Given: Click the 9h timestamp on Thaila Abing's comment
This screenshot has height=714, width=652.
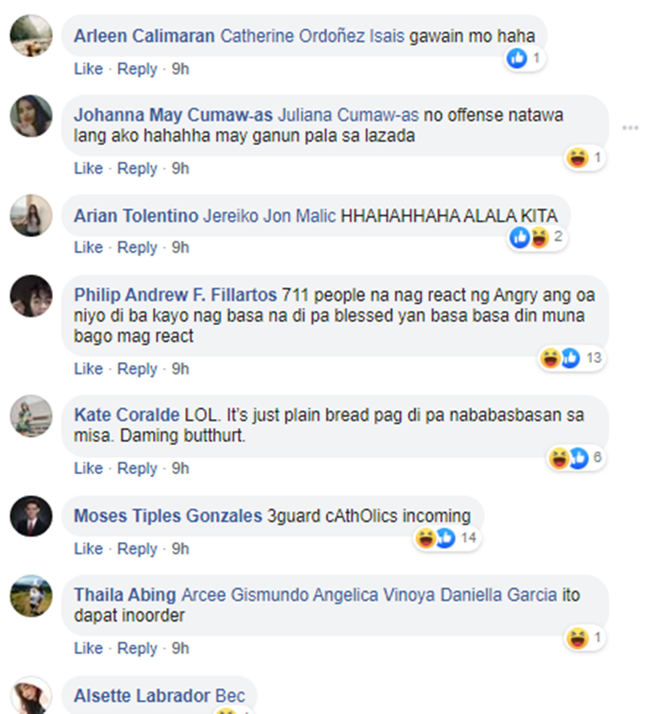Looking at the screenshot, I should (x=180, y=649).
